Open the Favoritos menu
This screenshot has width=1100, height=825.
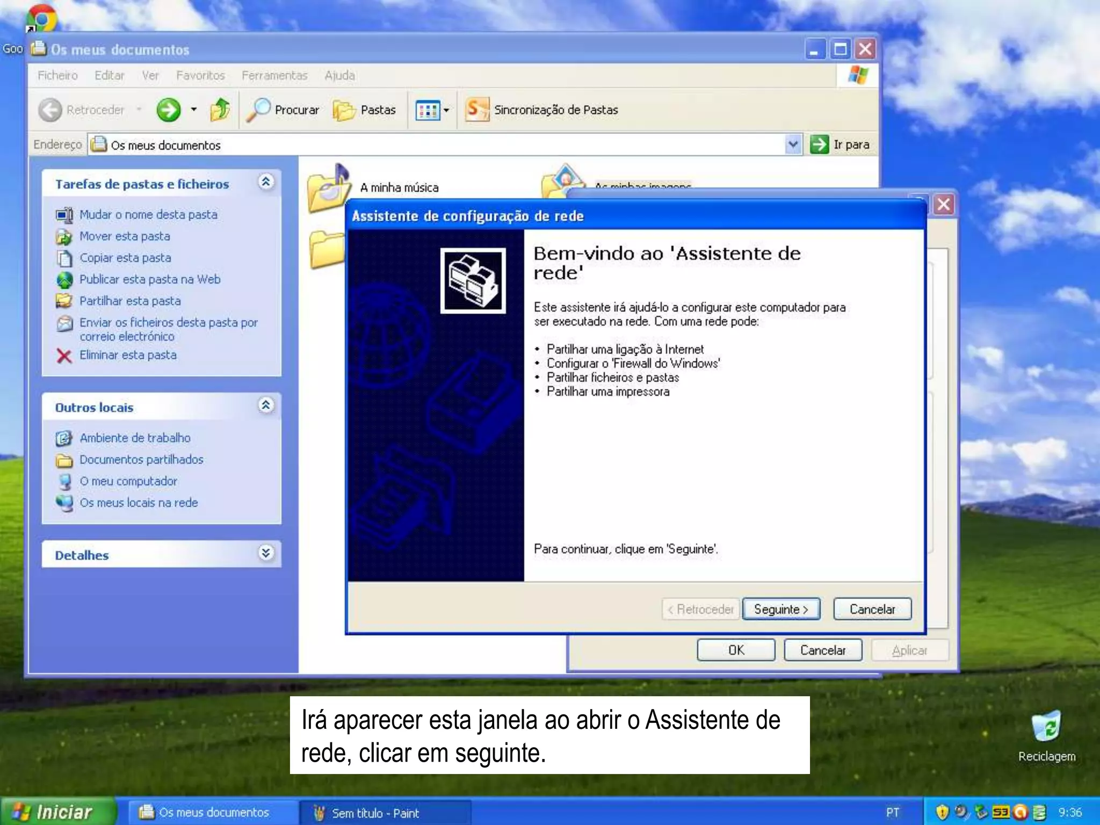tap(200, 76)
